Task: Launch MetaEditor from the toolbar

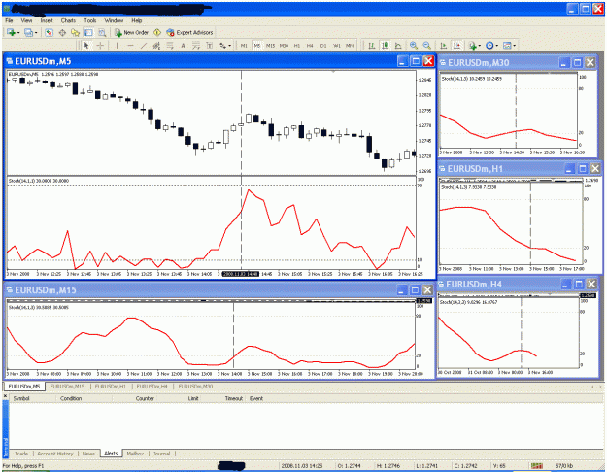Action: click(157, 32)
